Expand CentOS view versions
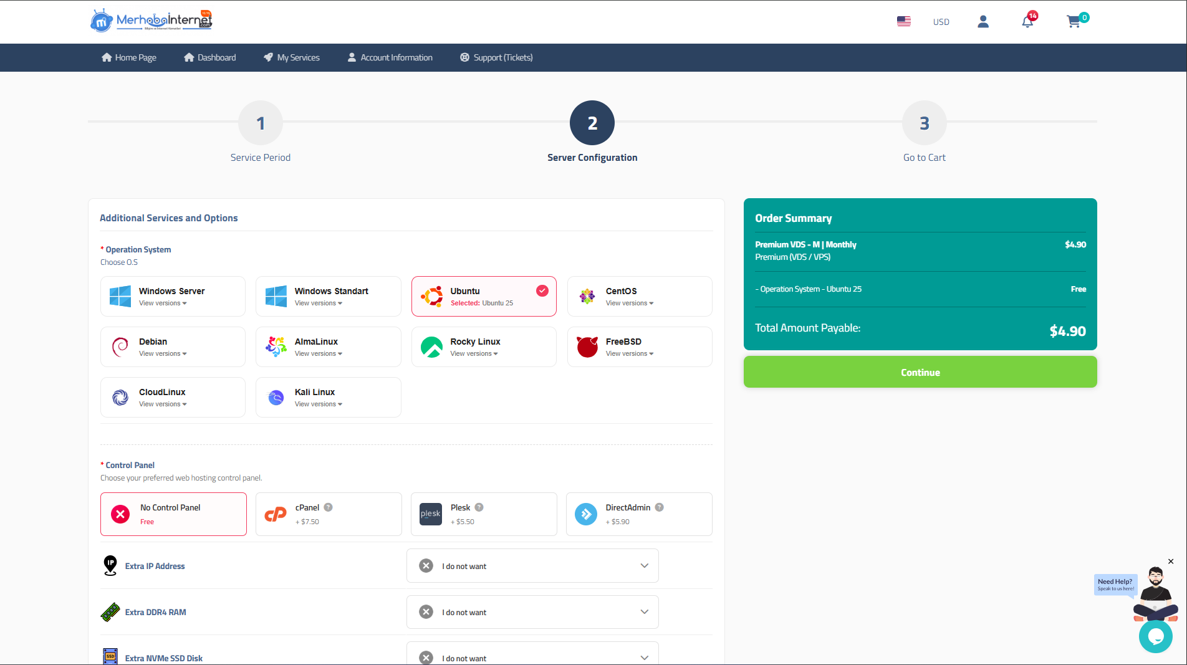The image size is (1187, 665). point(630,304)
